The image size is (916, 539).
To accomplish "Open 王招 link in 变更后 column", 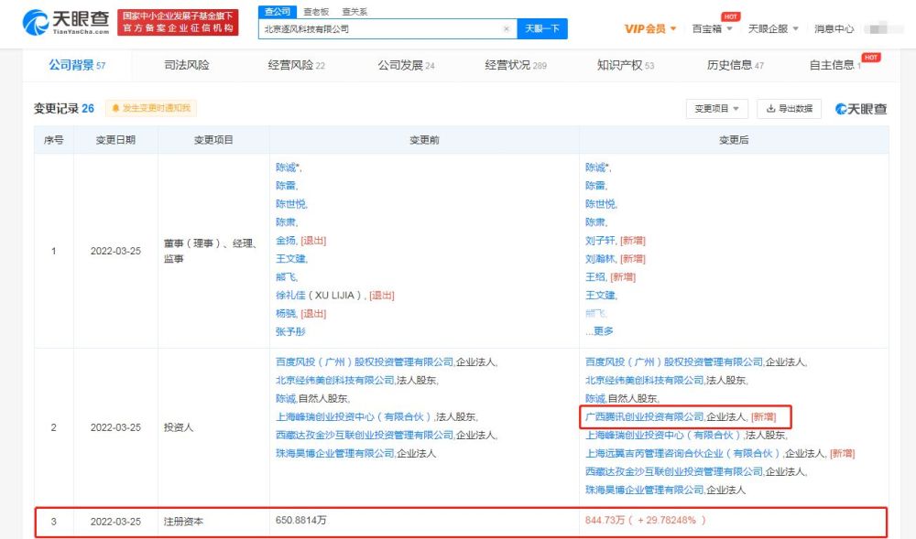I will click(595, 277).
